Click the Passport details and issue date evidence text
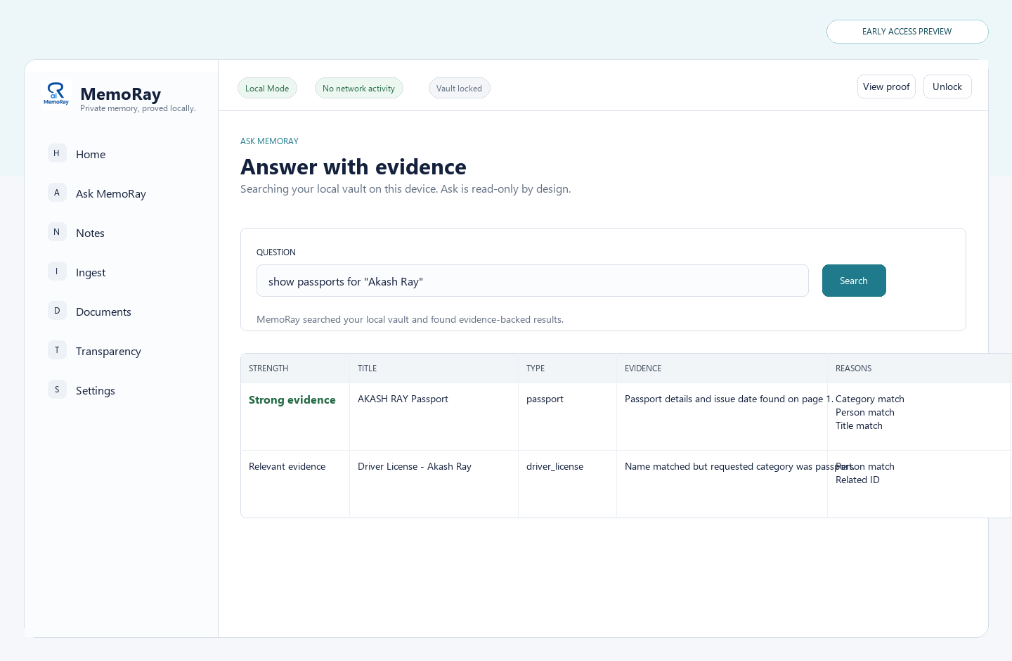 tap(729, 399)
